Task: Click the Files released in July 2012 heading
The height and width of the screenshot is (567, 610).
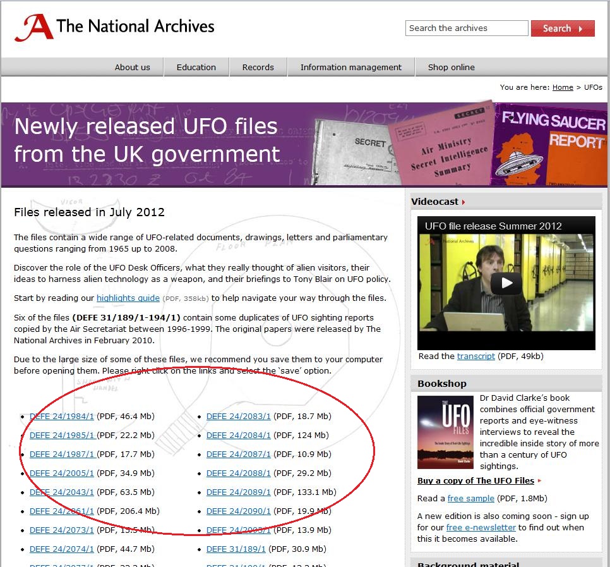Action: tap(90, 212)
